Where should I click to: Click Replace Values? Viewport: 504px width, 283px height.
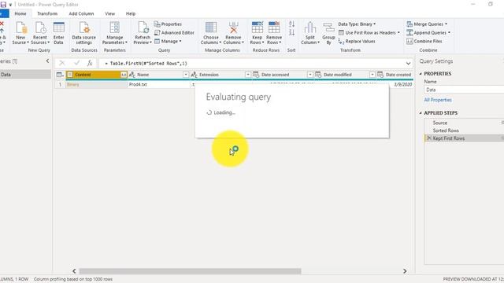[357, 42]
